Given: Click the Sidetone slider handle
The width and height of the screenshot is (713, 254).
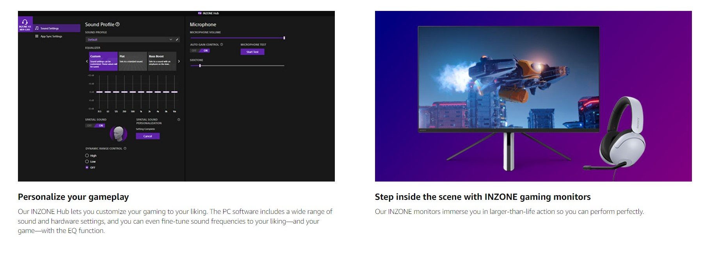Looking at the screenshot, I should (x=200, y=66).
